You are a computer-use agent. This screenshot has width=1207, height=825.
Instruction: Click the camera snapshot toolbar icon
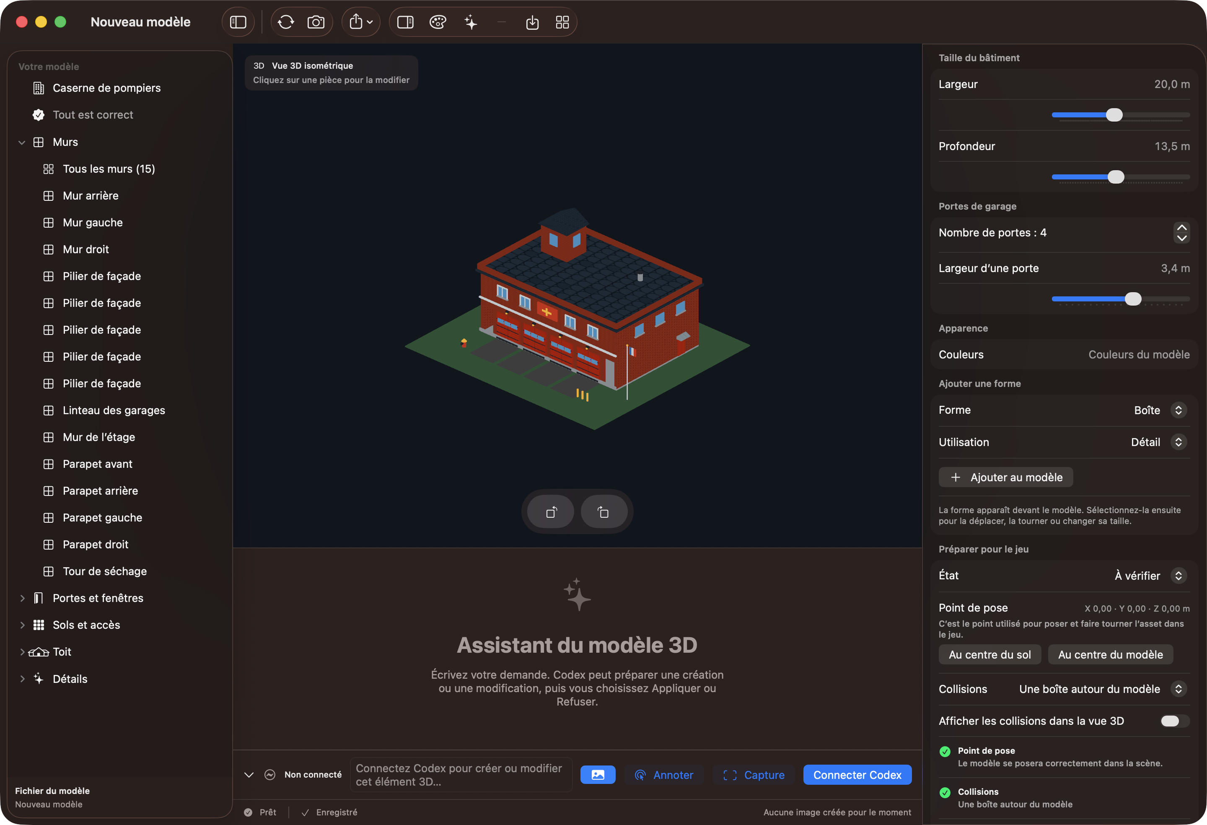tap(316, 22)
